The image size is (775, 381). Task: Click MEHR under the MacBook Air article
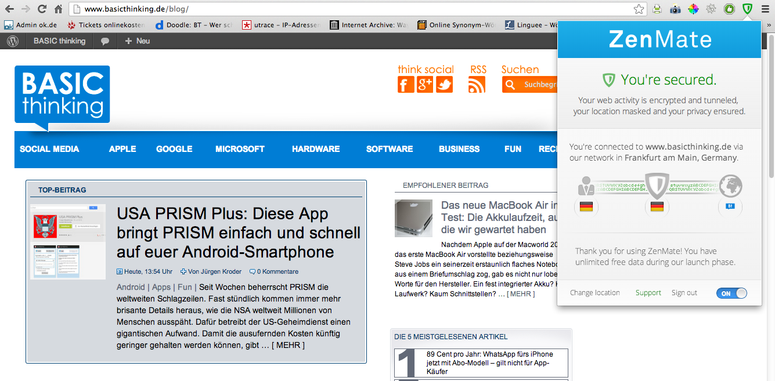pyautogui.click(x=521, y=294)
